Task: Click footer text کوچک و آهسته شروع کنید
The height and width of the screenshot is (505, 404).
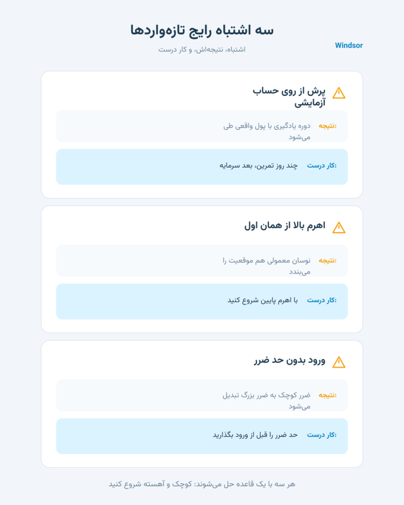Action: click(x=150, y=484)
